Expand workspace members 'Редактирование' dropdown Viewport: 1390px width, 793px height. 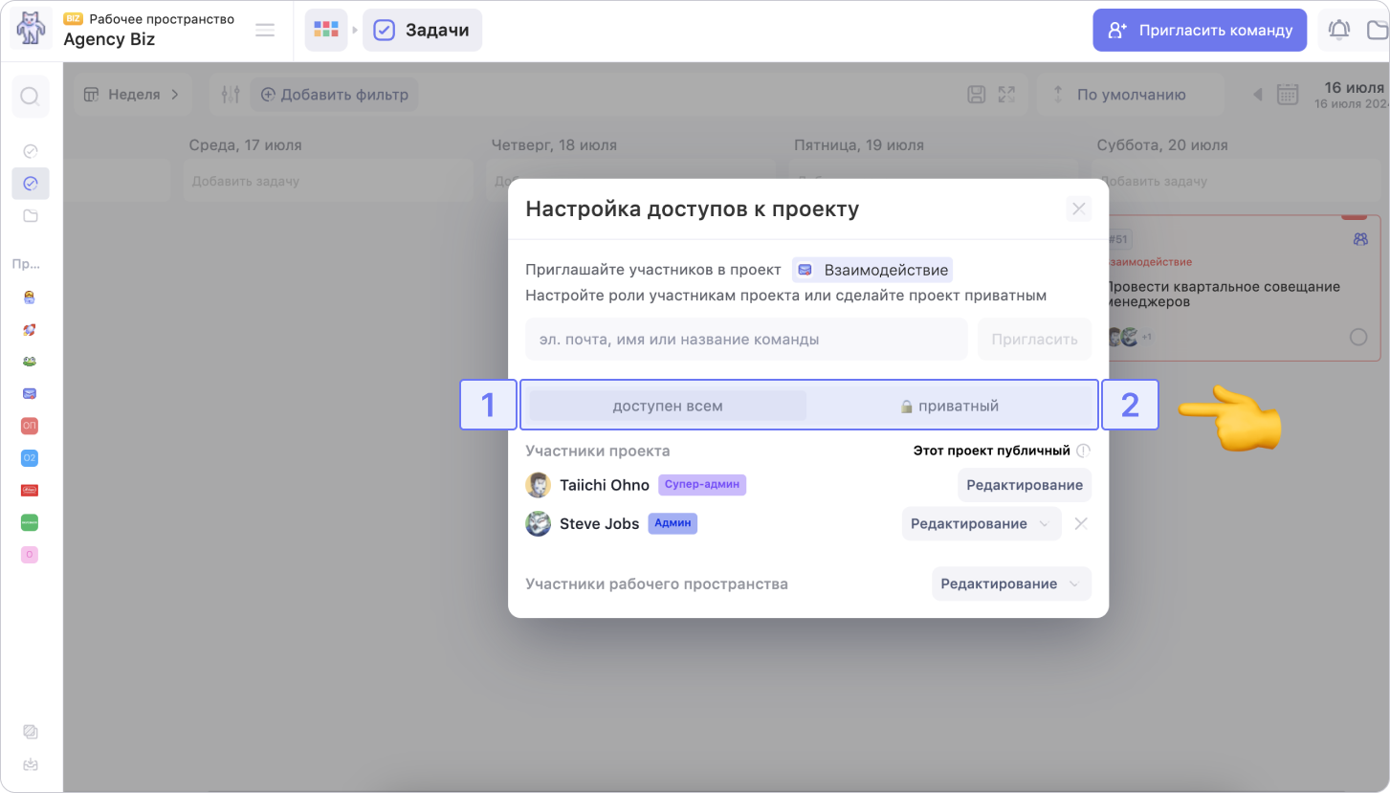[x=1010, y=584]
